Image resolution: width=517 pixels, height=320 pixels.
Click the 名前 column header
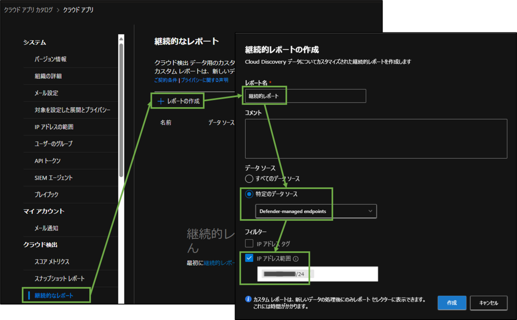[x=166, y=123]
